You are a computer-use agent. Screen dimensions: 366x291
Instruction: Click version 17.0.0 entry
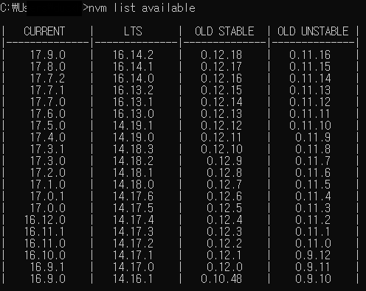pos(48,208)
